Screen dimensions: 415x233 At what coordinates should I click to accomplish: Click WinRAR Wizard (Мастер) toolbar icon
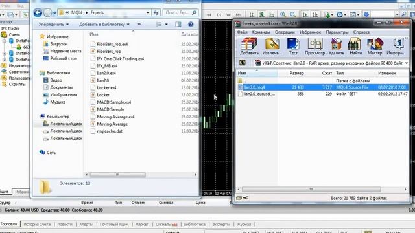[x=375, y=47]
